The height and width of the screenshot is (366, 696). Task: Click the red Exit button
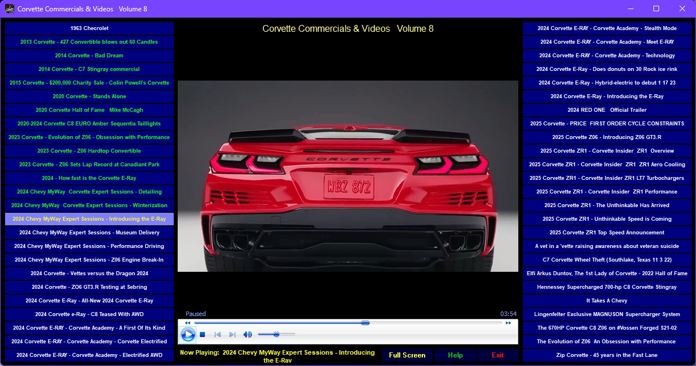[498, 355]
